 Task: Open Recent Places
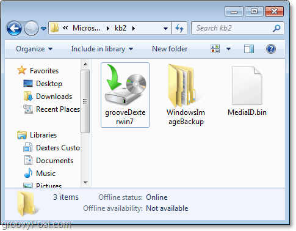click(x=58, y=109)
